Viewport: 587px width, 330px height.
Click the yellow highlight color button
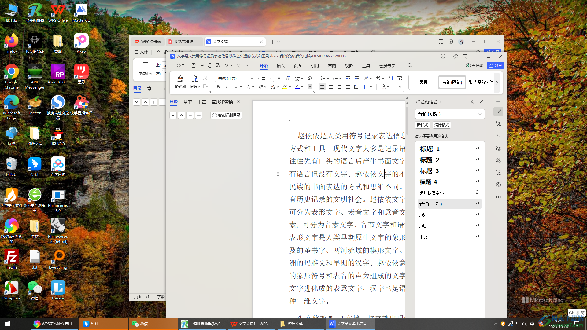point(285,87)
